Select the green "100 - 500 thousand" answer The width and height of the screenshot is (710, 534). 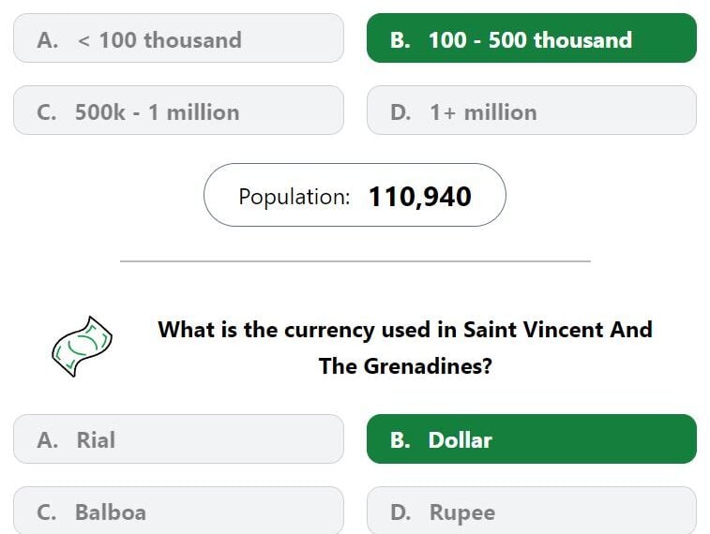click(532, 38)
